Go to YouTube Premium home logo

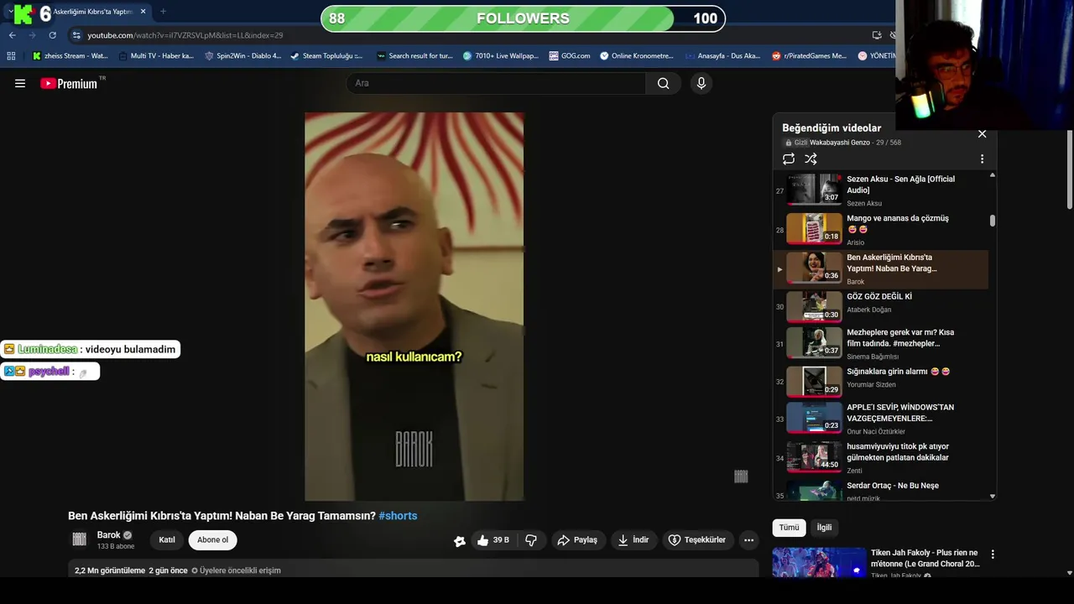coord(69,83)
